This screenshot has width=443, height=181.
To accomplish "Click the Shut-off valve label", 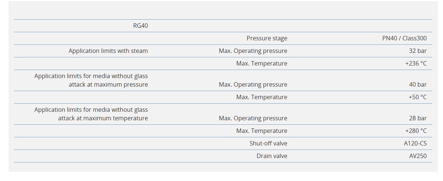I will (268, 143).
